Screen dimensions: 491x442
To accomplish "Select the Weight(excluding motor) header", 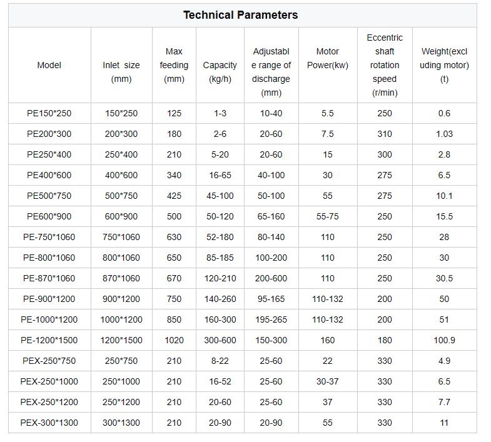I will [444, 65].
